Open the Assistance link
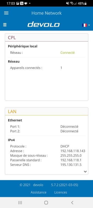 38,192
